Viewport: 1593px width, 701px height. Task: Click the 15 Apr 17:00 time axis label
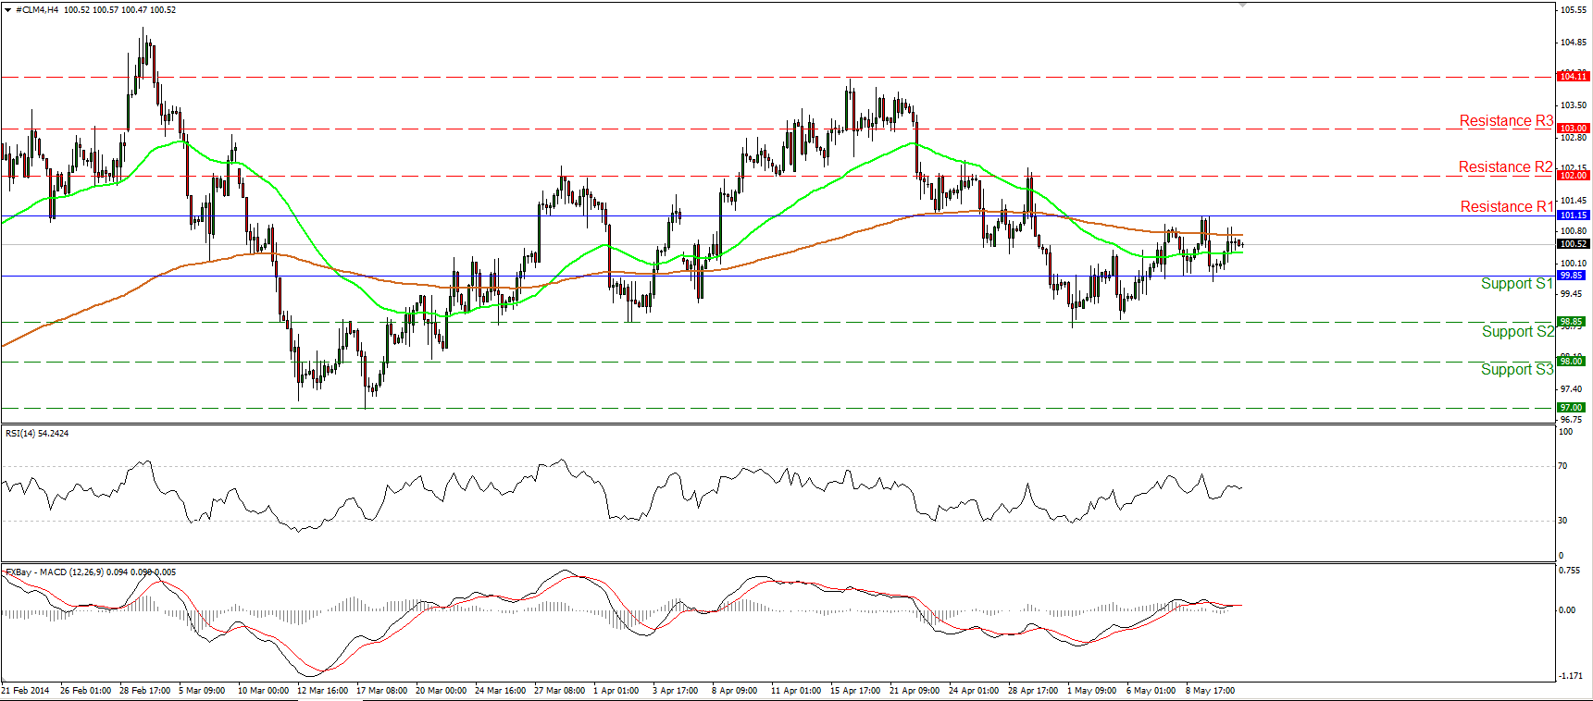tap(855, 691)
